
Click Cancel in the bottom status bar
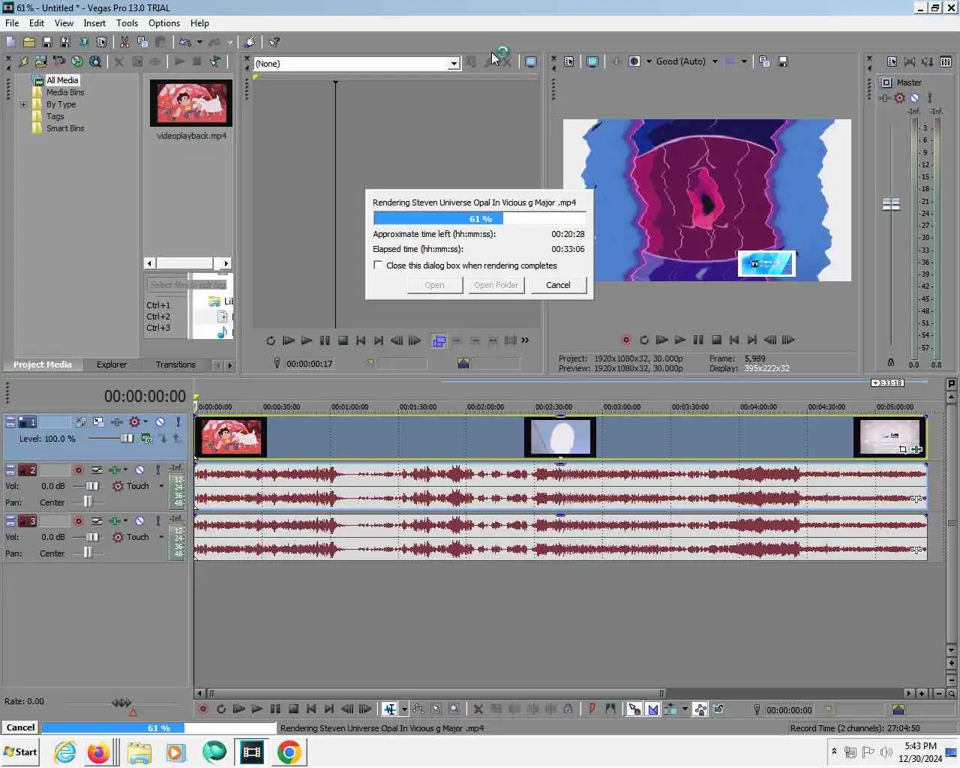20,727
